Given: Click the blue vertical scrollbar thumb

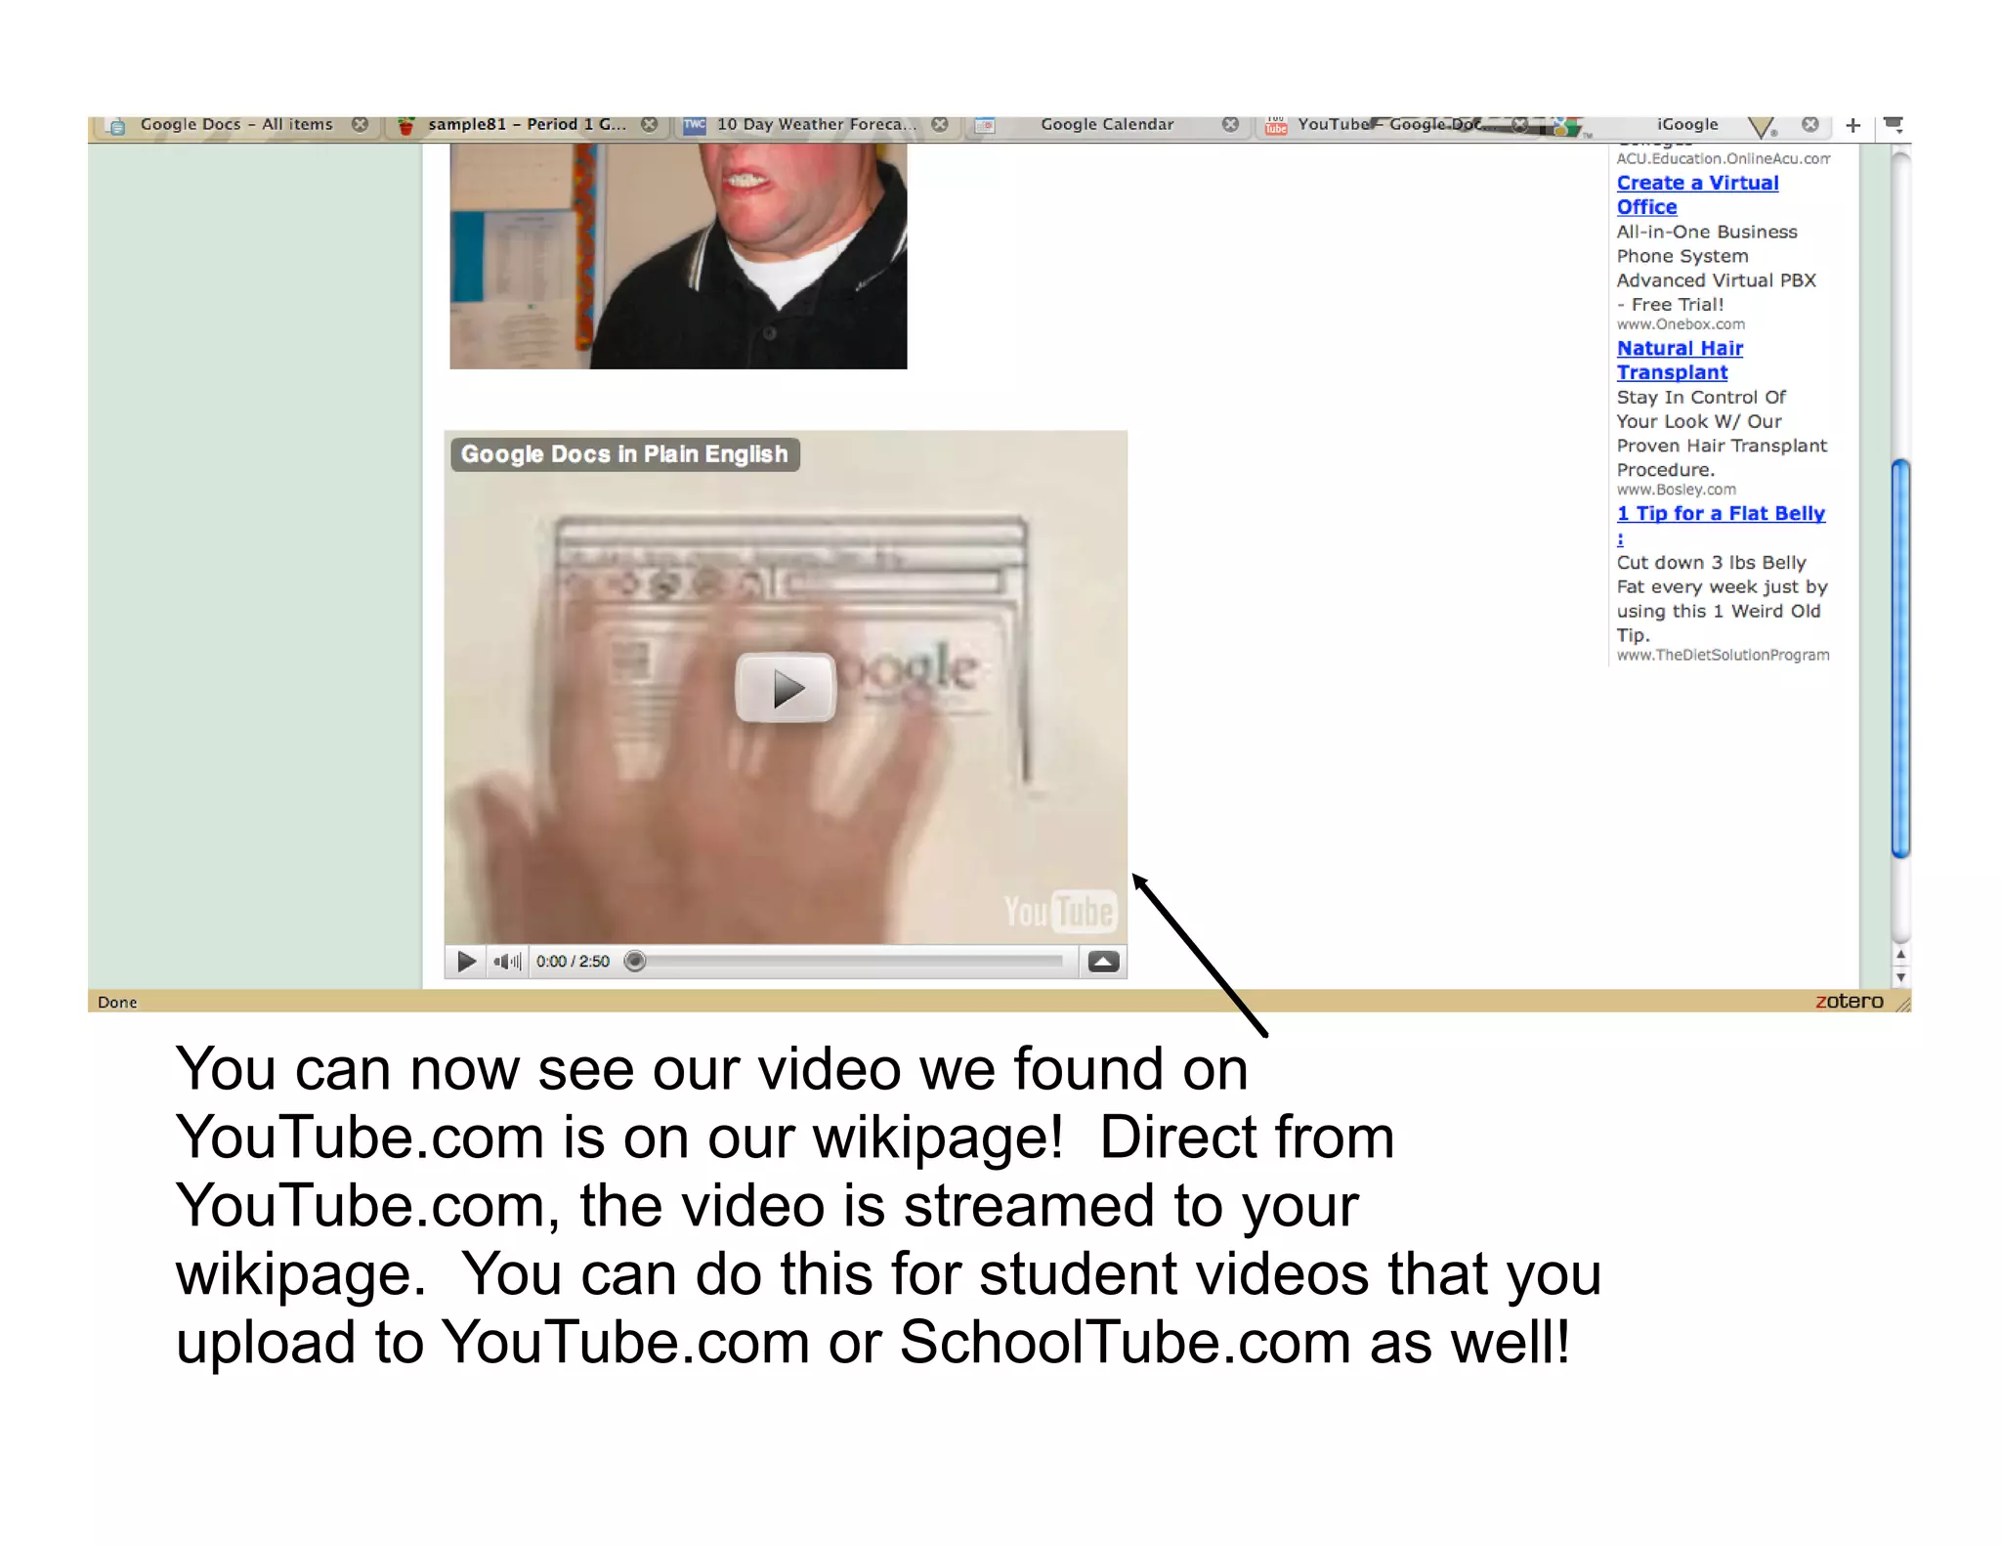Looking at the screenshot, I should point(1900,659).
